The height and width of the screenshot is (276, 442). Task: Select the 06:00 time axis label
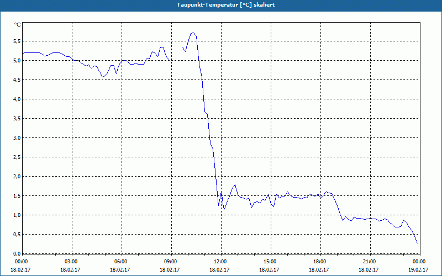(122, 262)
